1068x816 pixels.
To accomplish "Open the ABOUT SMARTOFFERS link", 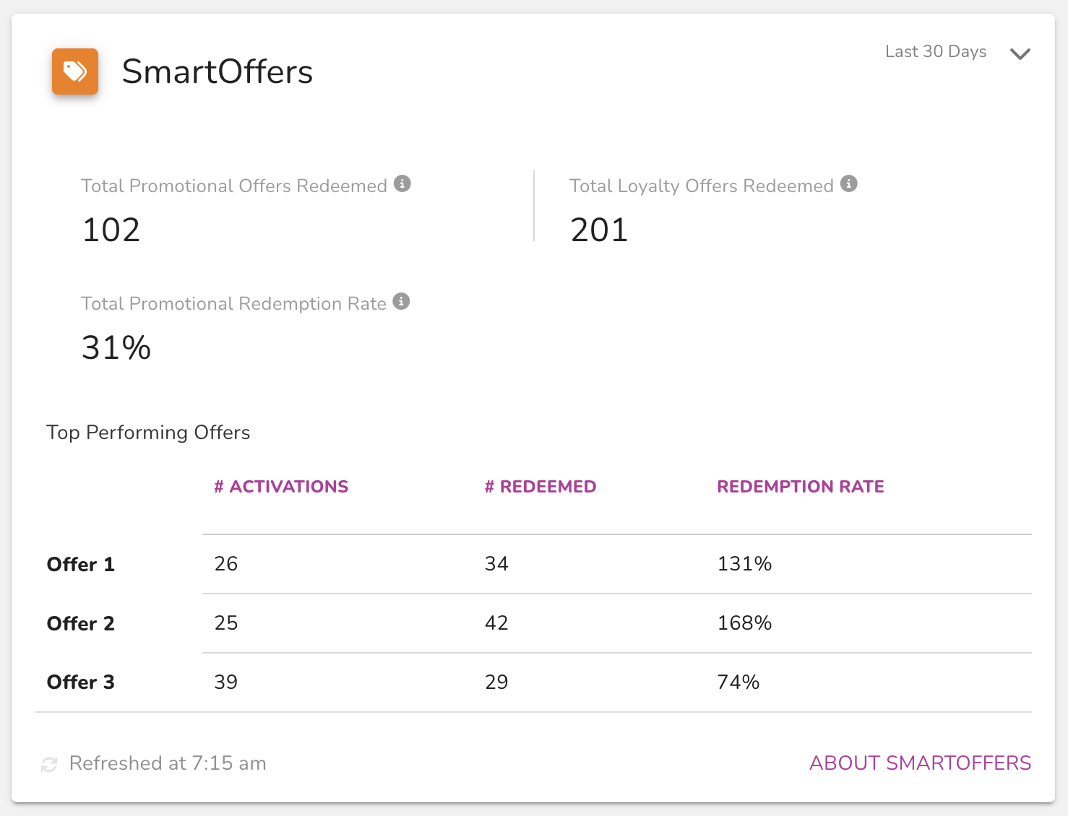I will click(920, 763).
